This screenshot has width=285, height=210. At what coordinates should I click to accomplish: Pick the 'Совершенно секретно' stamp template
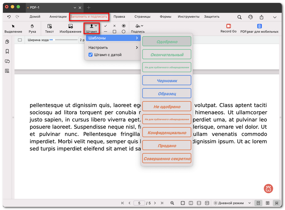click(167, 159)
